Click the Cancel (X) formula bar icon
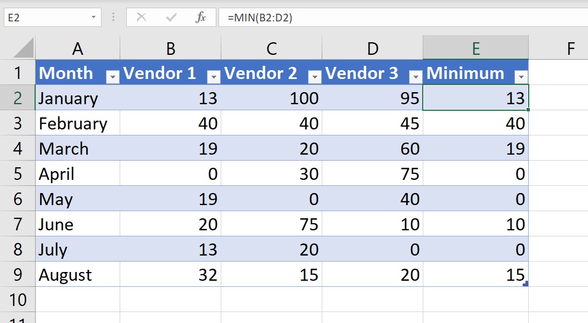 (142, 17)
